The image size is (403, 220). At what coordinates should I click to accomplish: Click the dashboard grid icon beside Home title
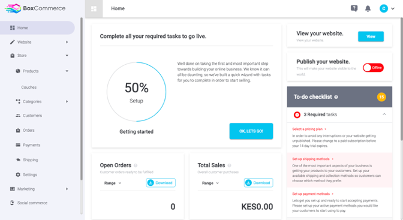point(94,9)
